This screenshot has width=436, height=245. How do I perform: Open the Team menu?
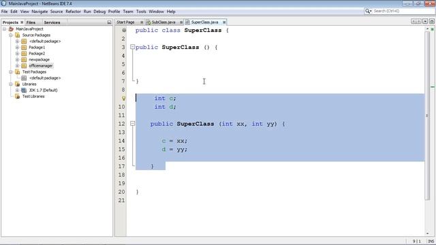coord(128,12)
